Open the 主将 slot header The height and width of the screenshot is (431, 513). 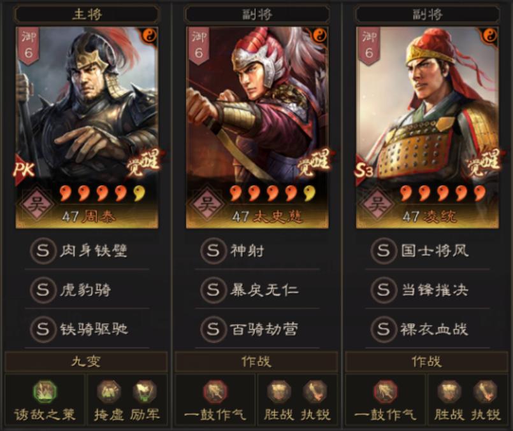tap(87, 14)
